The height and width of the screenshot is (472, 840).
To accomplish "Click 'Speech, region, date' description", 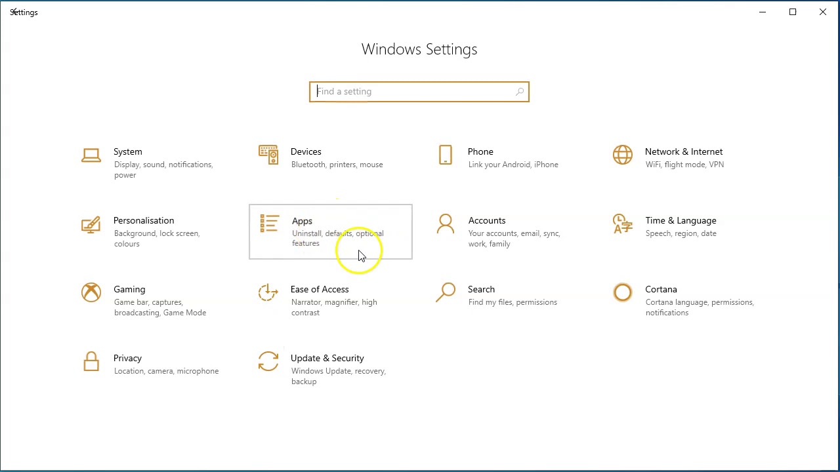I will coord(681,233).
